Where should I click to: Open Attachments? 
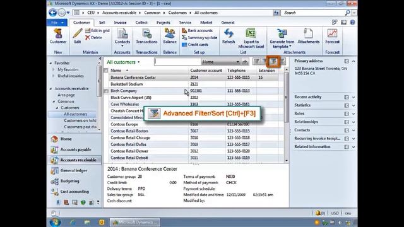[309, 37]
